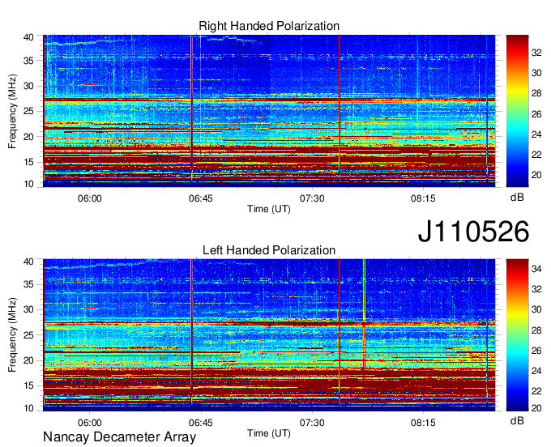Click the lower plot's Time (UT) axis label
This screenshot has height=447, width=551.
click(269, 433)
